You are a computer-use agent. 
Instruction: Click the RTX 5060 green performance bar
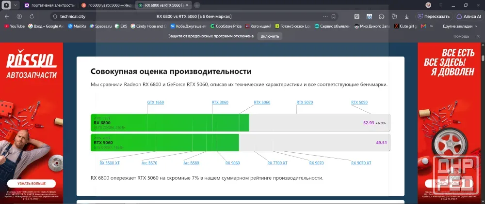(165, 143)
